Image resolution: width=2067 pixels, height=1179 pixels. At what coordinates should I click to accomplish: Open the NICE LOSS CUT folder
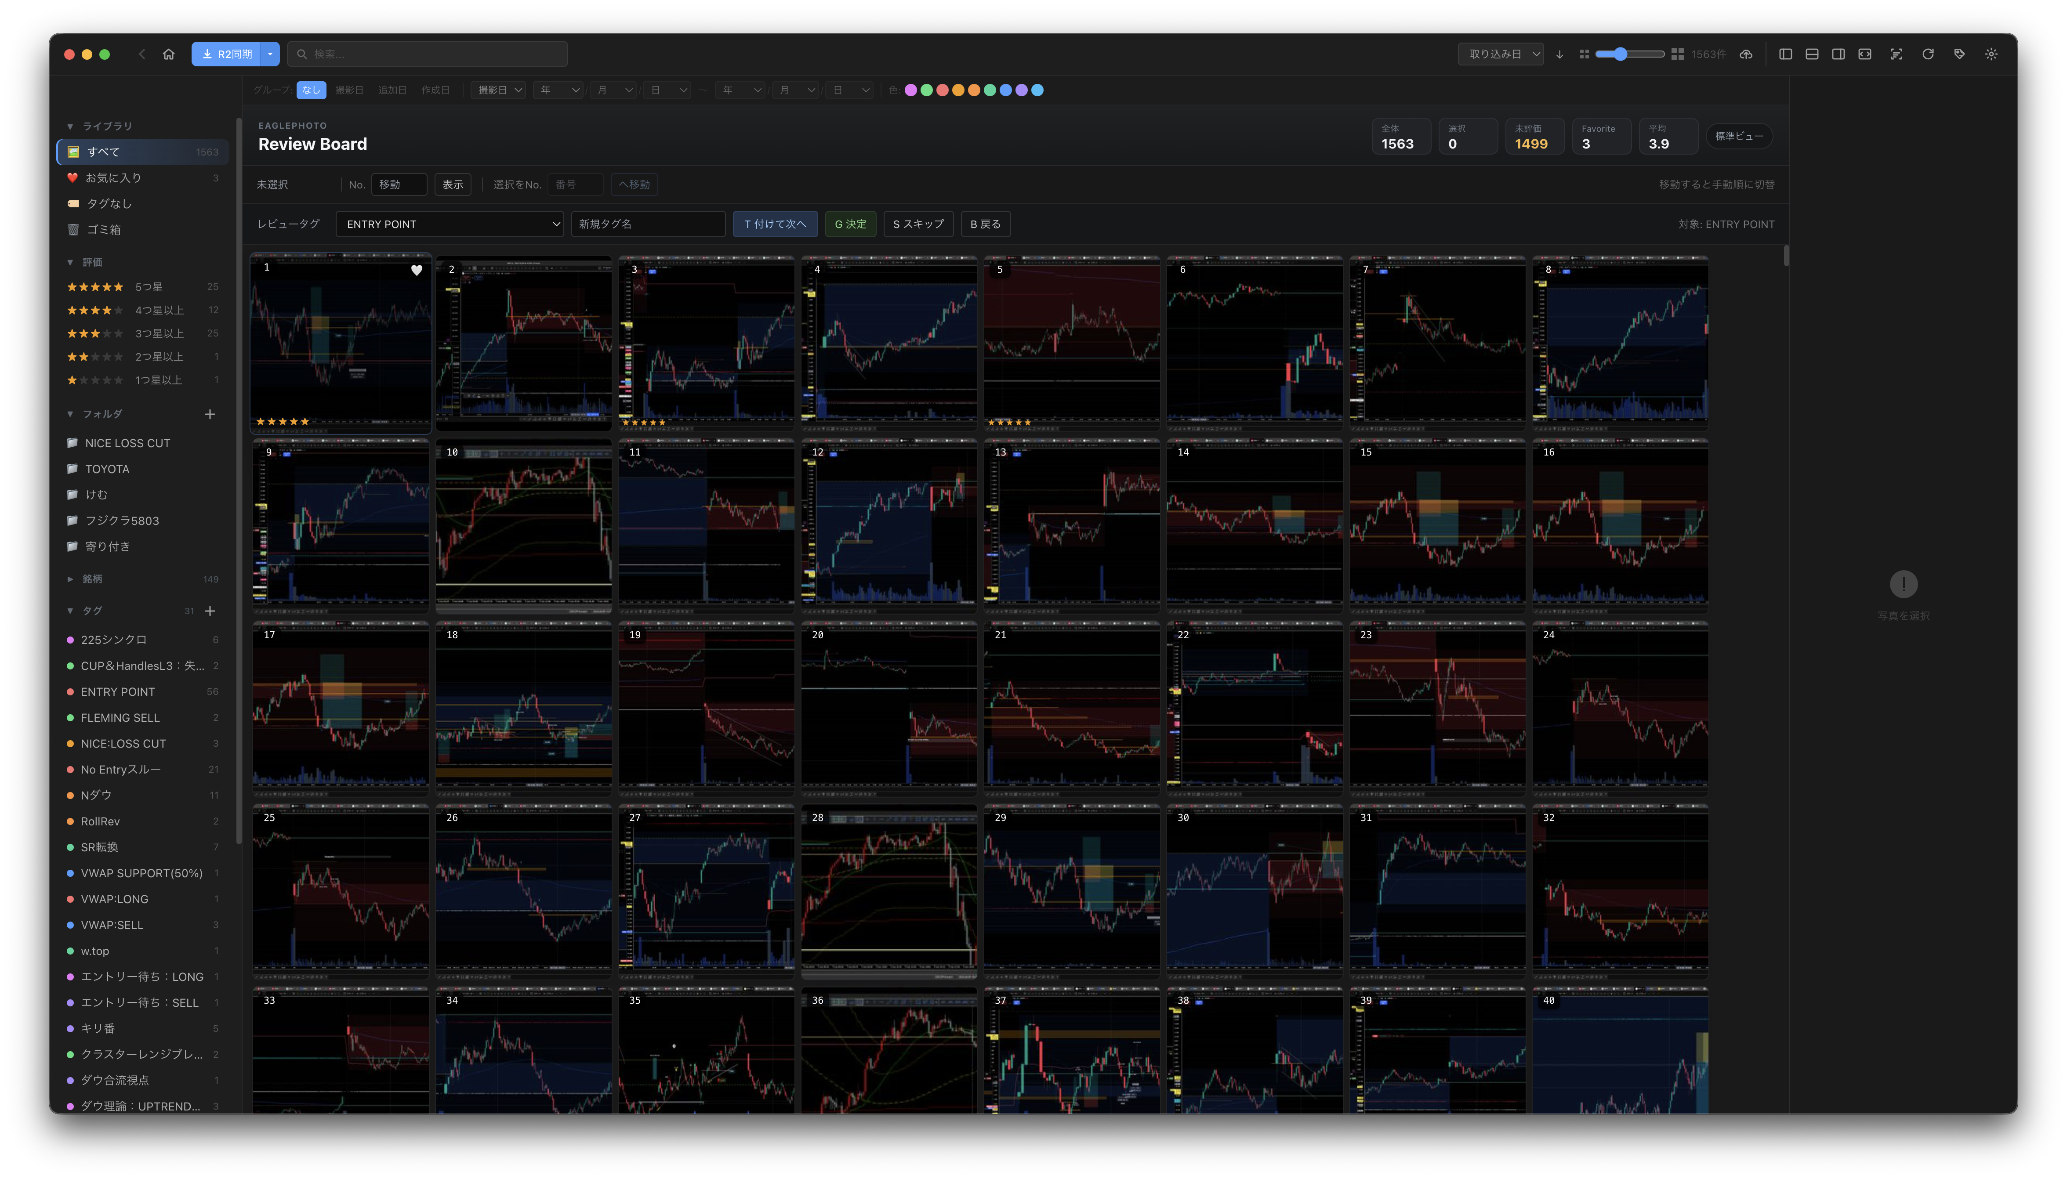142,443
